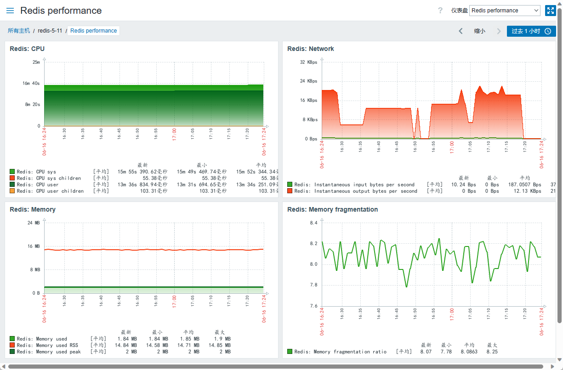The height and width of the screenshot is (370, 563).
Task: Open 所有主机 breadcrumb link
Action: click(x=19, y=31)
